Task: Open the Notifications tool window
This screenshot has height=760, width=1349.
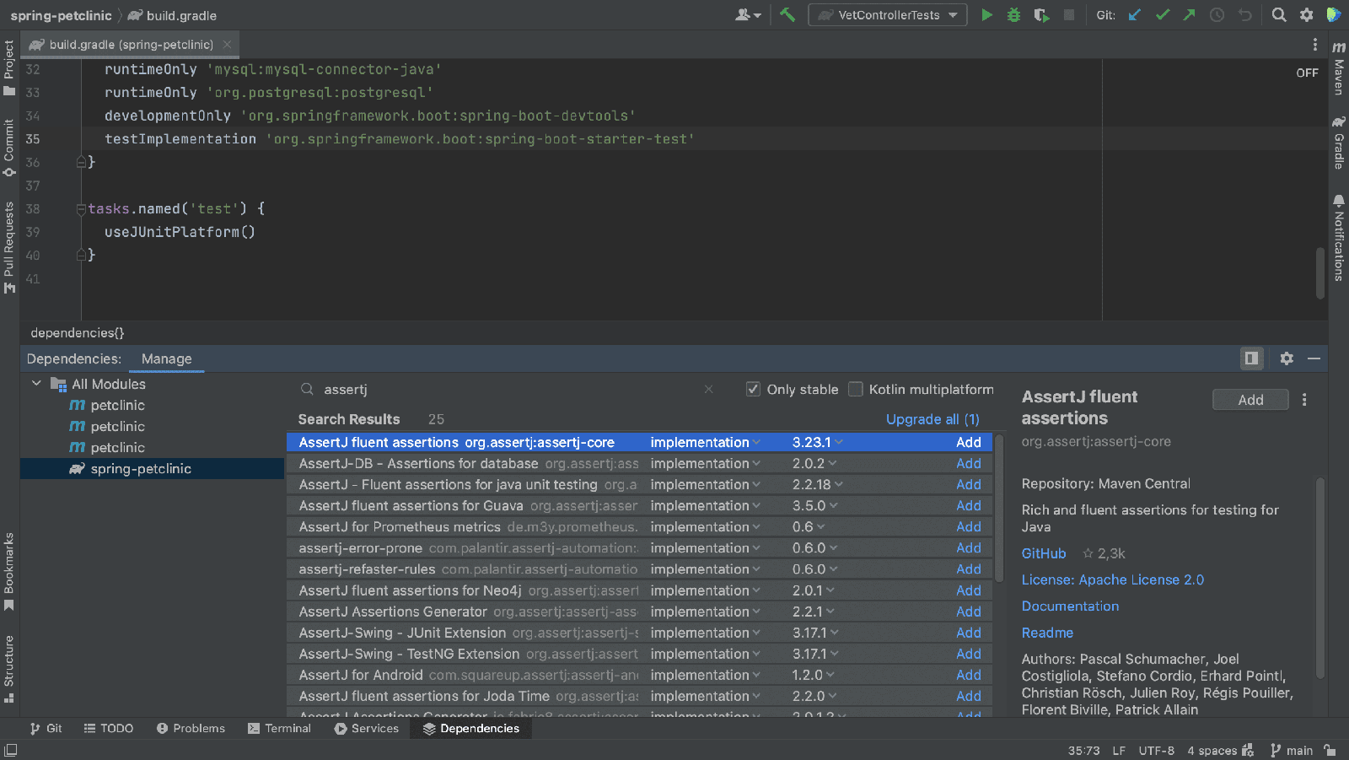Action: (x=1339, y=238)
